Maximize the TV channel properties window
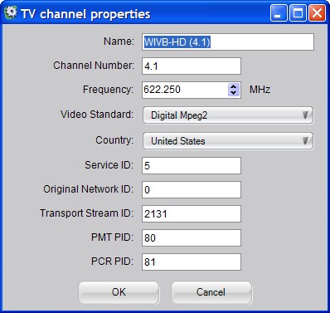 point(298,12)
